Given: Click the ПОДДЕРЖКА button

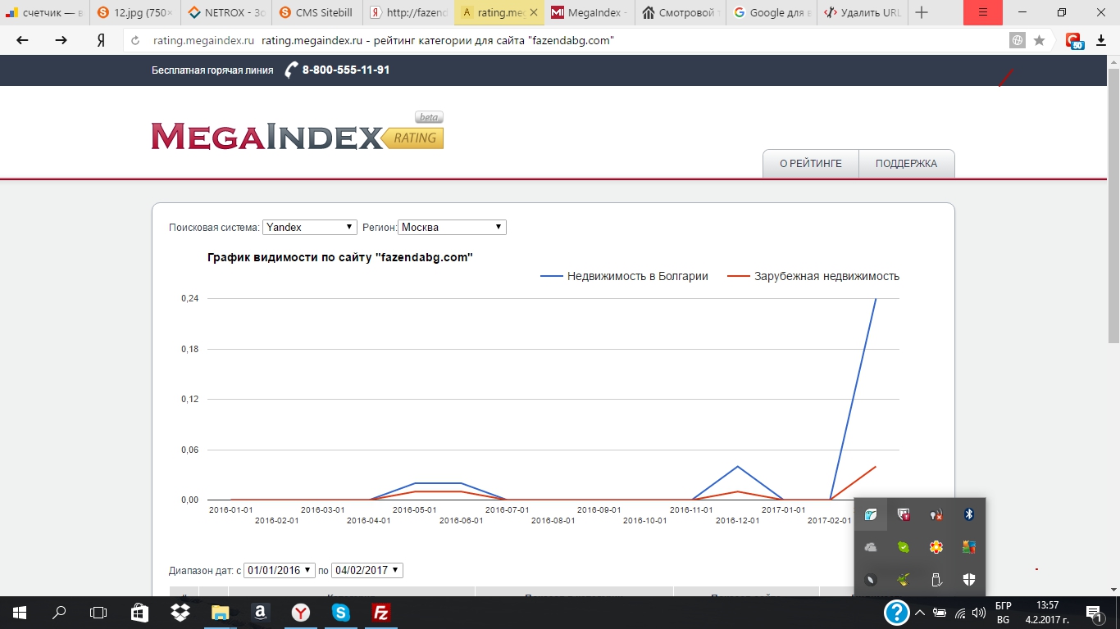Looking at the screenshot, I should 906,164.
